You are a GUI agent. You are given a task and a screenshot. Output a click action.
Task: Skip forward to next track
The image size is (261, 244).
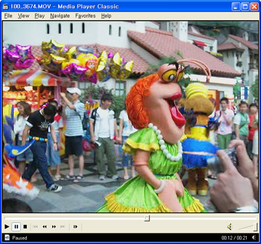pos(63,227)
